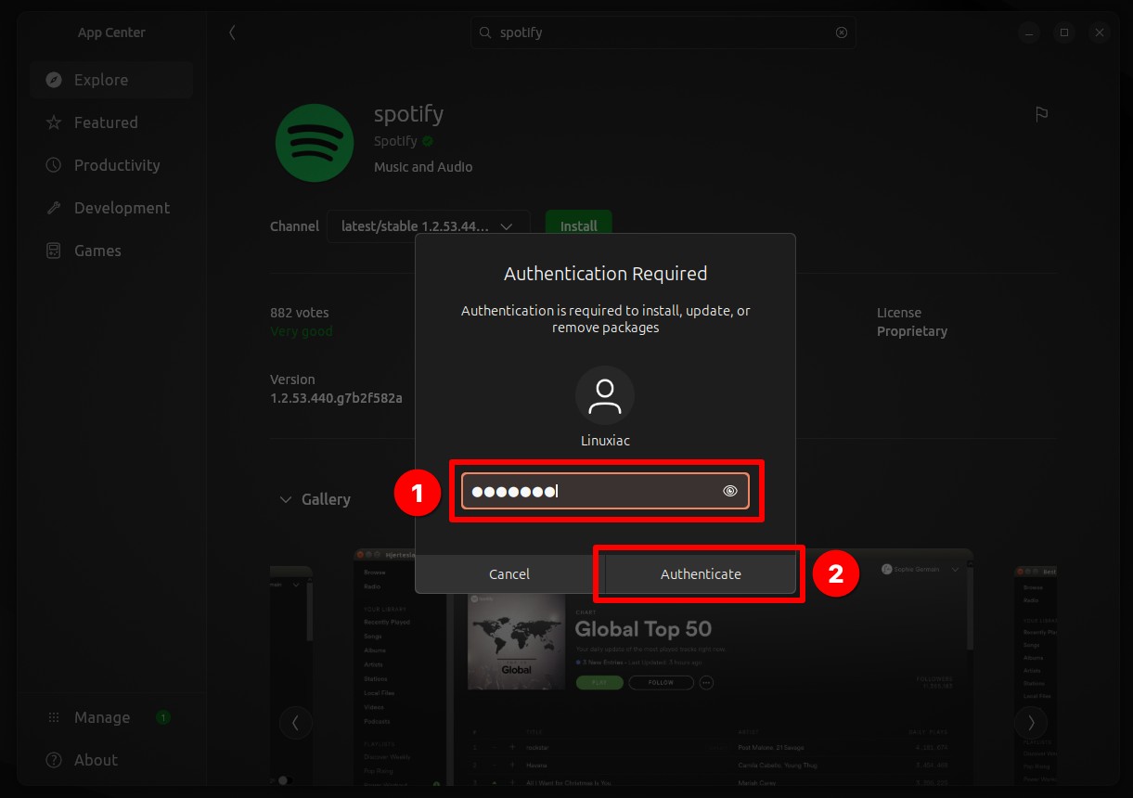Click the Manage updates badge
1133x798 pixels.
163,717
